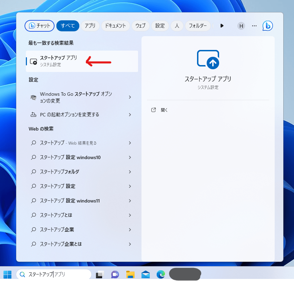This screenshot has height=281, width=294.
Task: Click the 最も一致する検索結果 heading
Action: point(51,43)
